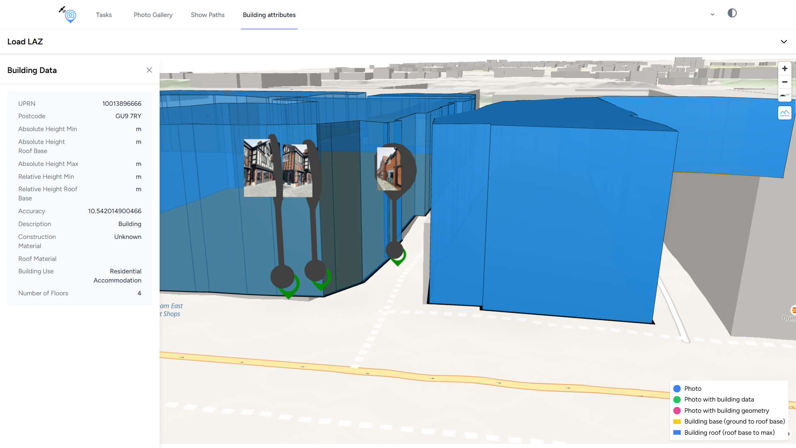Zoom out the map with minus button
The image size is (796, 448).
pyautogui.click(x=784, y=82)
